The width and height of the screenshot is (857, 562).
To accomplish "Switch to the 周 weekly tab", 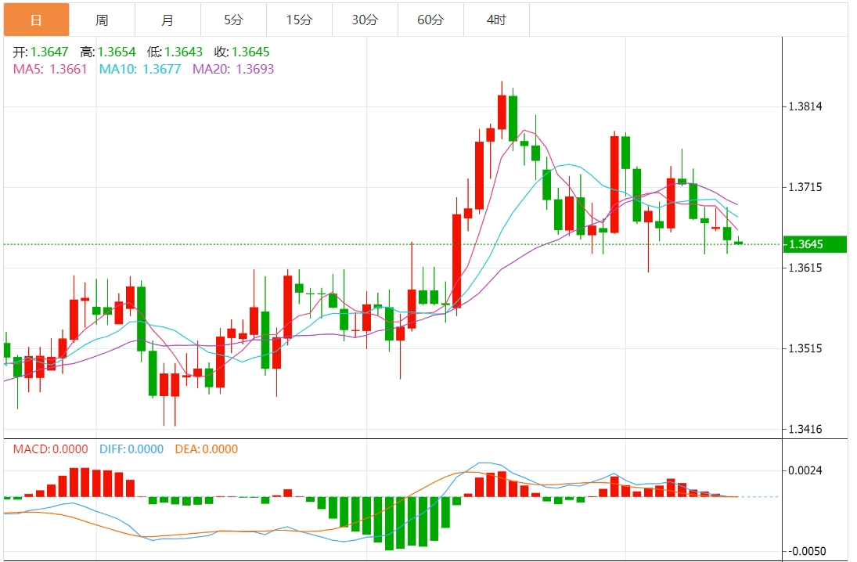I will point(103,20).
